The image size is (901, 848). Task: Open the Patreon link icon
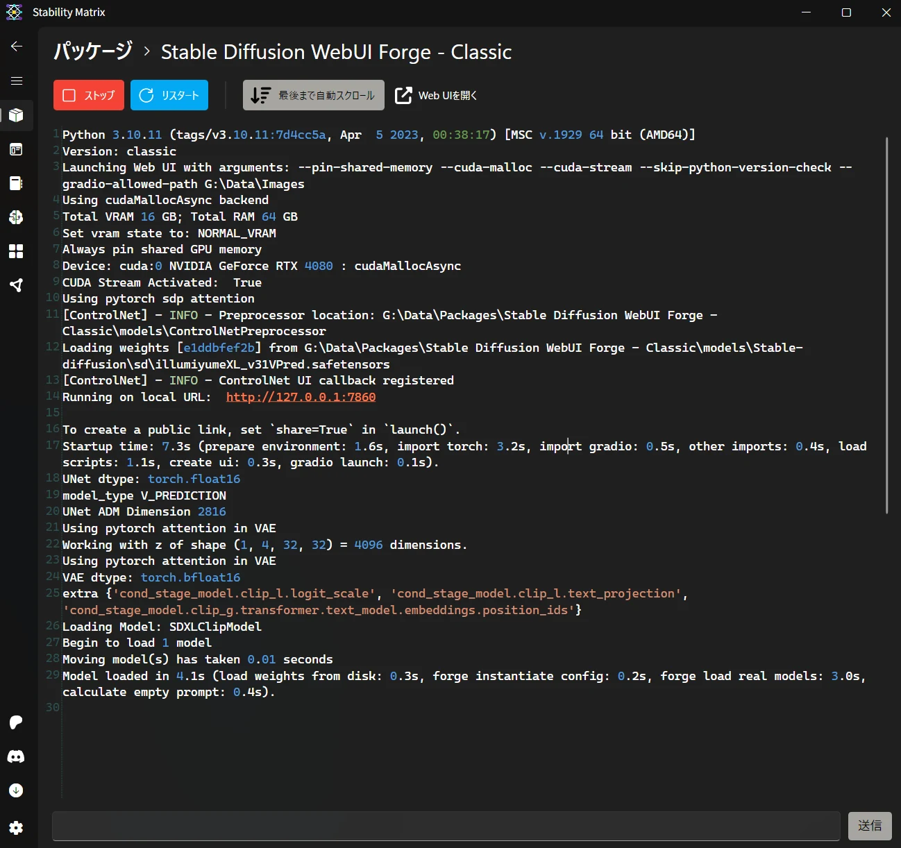coord(17,722)
